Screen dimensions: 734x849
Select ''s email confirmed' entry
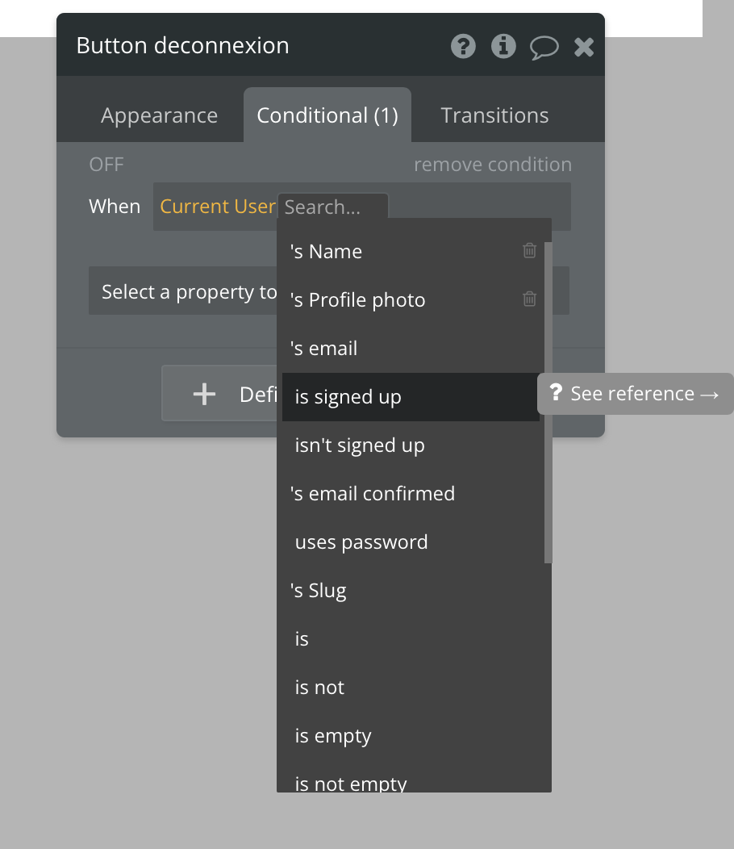373,494
